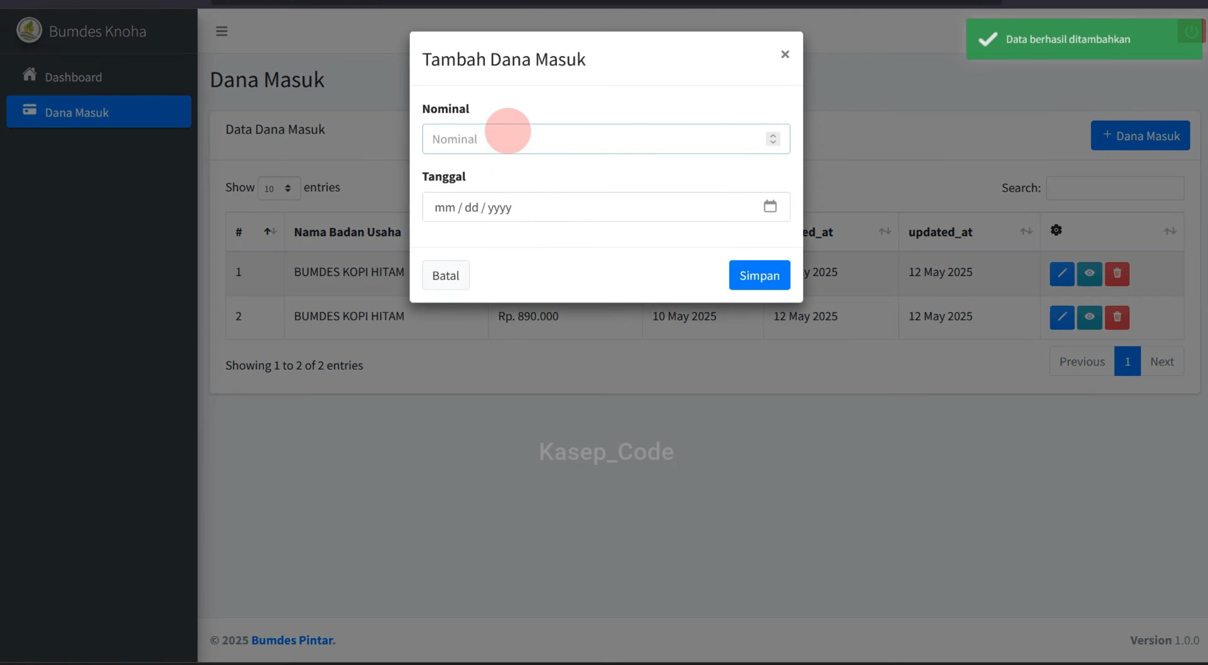Select page 1 in pagination
The width and height of the screenshot is (1208, 665).
(x=1127, y=361)
